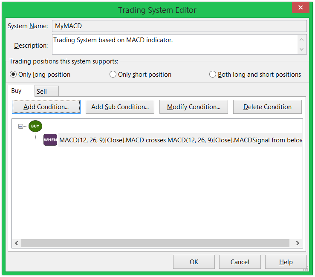The image size is (315, 277).
Task: Click inside the System Name field
Action: coord(179,26)
